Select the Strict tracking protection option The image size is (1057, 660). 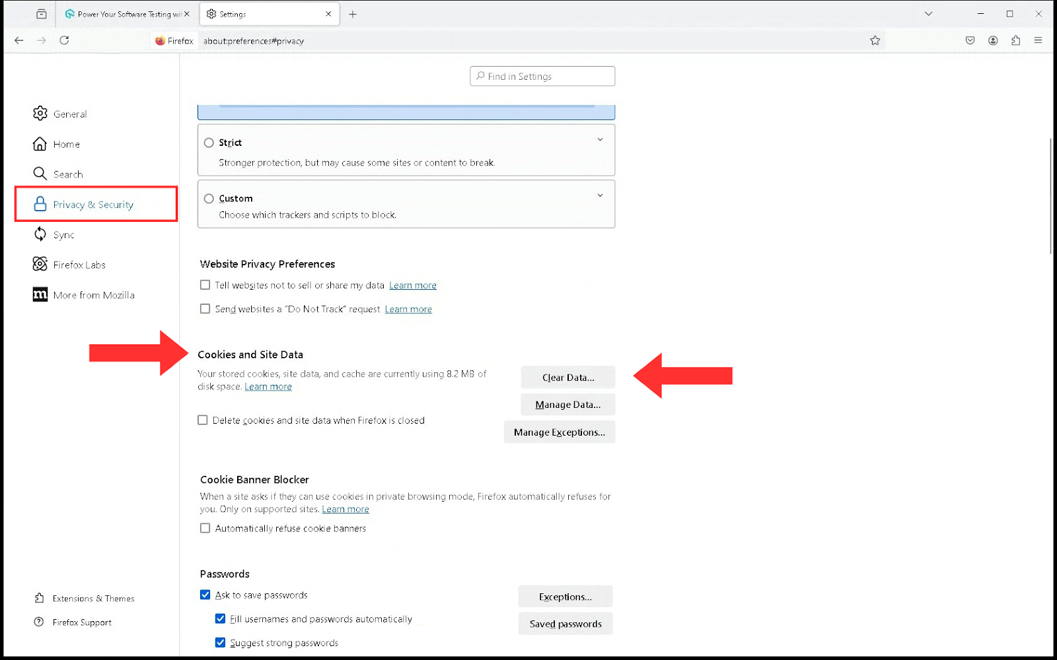pos(208,143)
